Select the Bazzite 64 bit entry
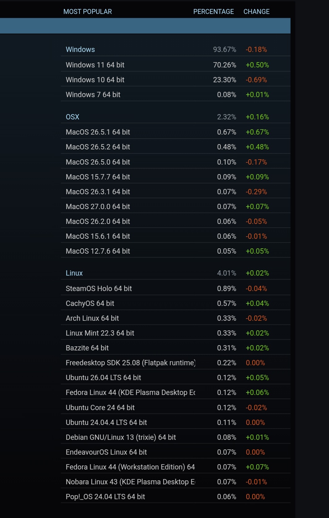Image resolution: width=329 pixels, height=518 pixels. [175, 348]
